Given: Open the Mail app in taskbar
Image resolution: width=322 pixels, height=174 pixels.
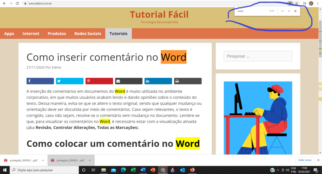Looking at the screenshot, I should pyautogui.click(x=113, y=170).
